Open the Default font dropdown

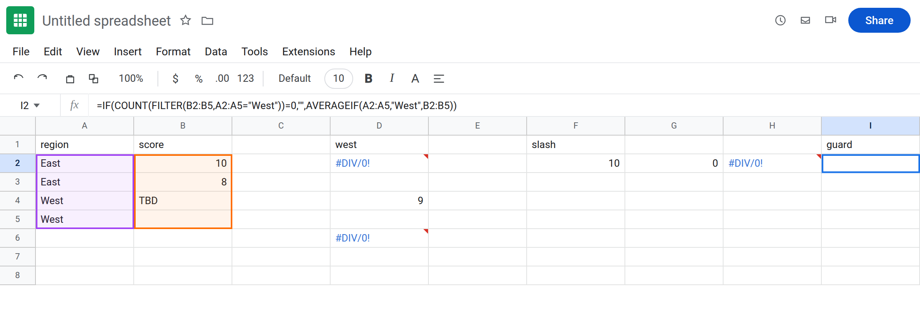coord(295,79)
